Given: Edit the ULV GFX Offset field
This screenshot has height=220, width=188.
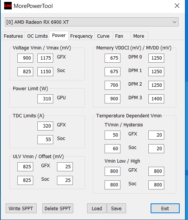Looking at the screenshot, I should 65,167.
